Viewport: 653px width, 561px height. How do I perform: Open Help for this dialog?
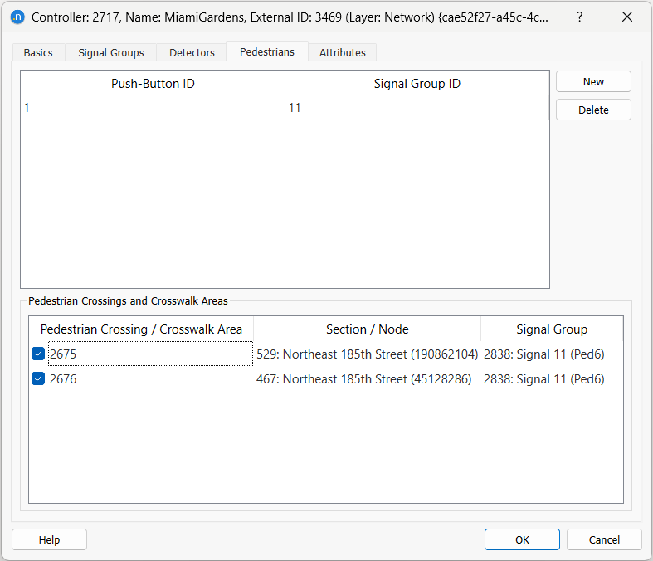click(x=49, y=539)
